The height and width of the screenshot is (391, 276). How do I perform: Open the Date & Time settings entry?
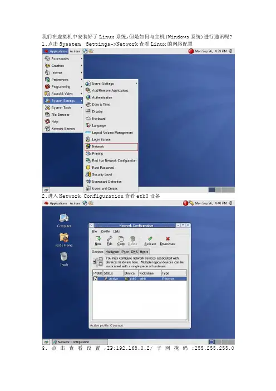[x=110, y=105]
